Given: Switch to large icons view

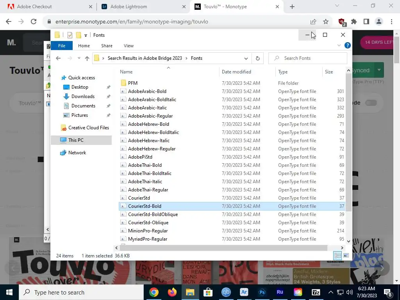Looking at the screenshot, I should (x=346, y=255).
